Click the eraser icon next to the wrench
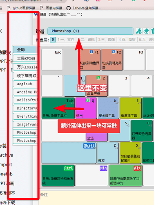This screenshot has height=205, width=154. click(146, 31)
